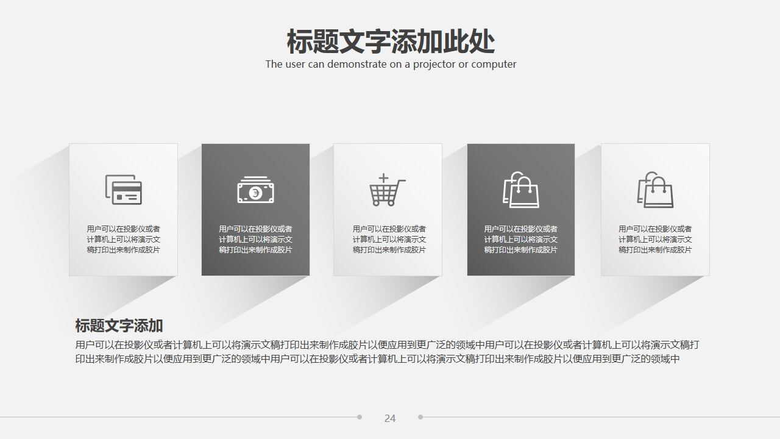Click the English subtitle under the title
The width and height of the screenshot is (780, 439).
pos(390,63)
